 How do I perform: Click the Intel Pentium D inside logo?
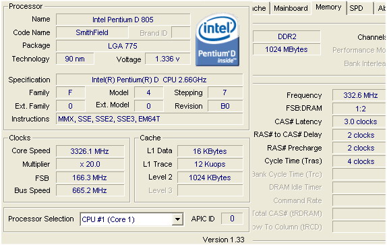pyautogui.click(x=218, y=40)
